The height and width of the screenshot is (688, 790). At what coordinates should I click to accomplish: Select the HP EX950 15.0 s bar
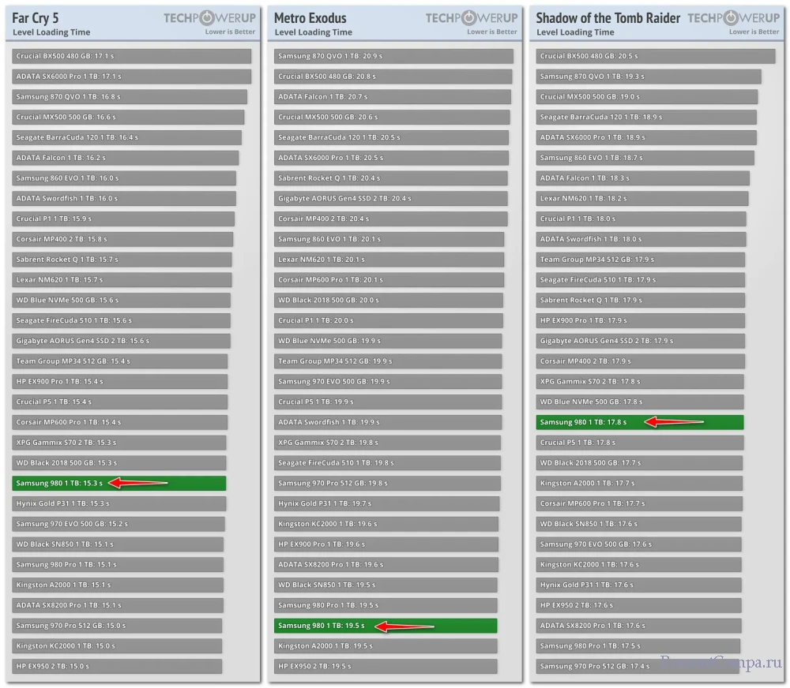117,667
